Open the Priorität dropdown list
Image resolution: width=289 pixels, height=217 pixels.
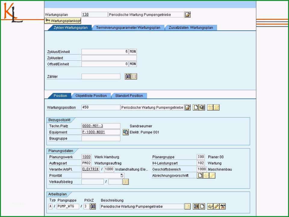click(122, 175)
